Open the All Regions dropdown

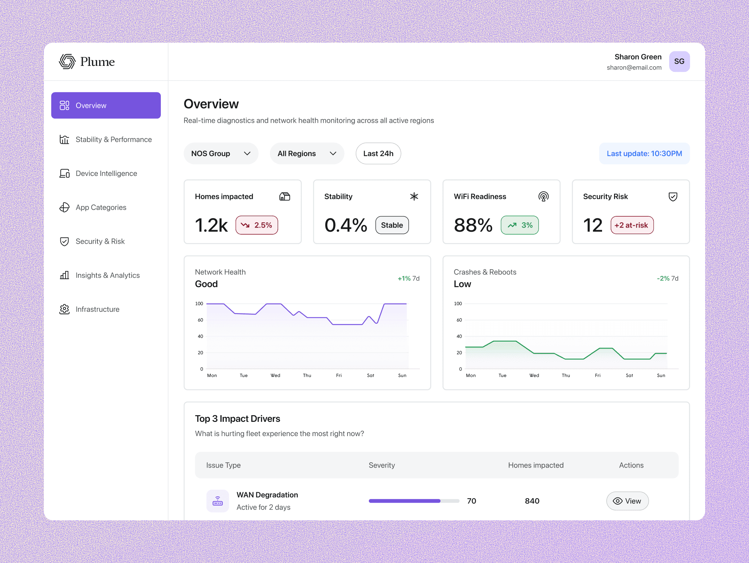(307, 153)
